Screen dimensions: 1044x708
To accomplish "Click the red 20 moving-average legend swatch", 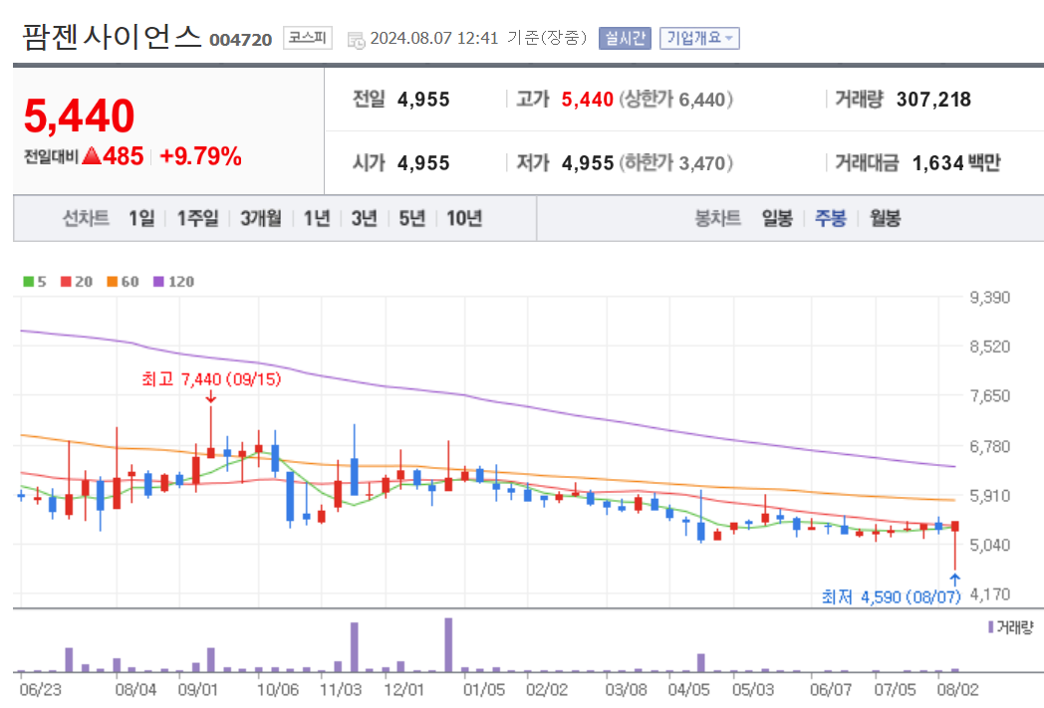I will [66, 282].
